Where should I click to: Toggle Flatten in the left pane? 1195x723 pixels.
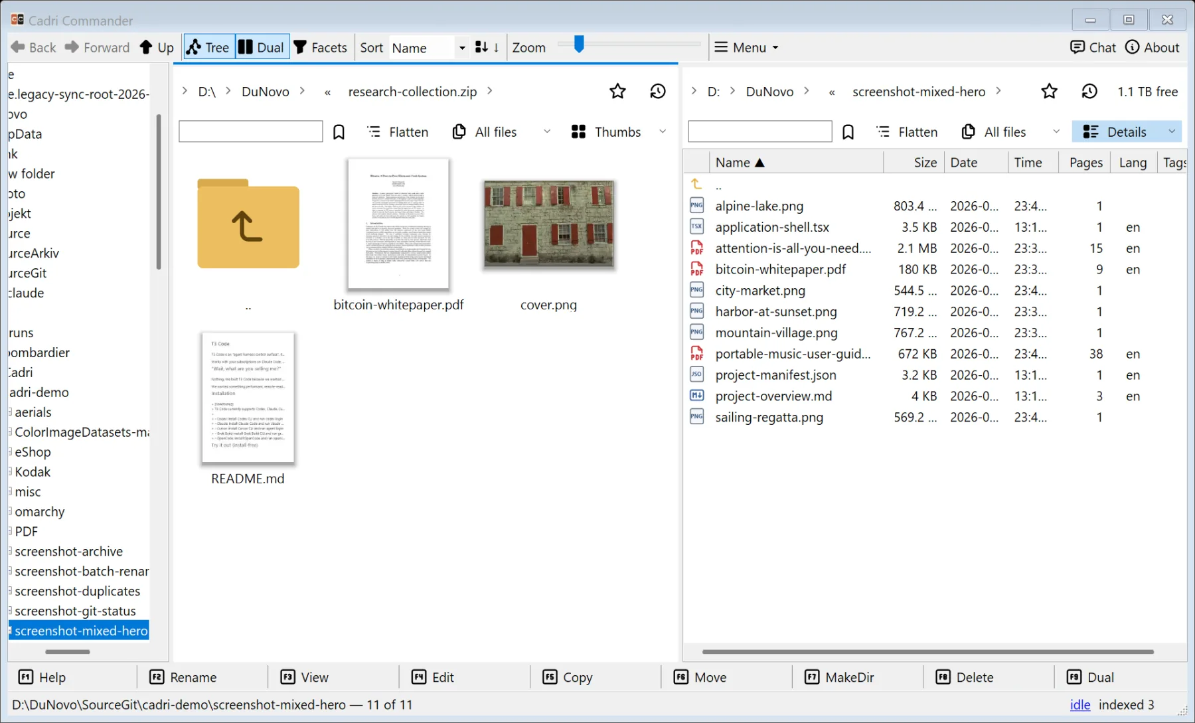pos(398,132)
